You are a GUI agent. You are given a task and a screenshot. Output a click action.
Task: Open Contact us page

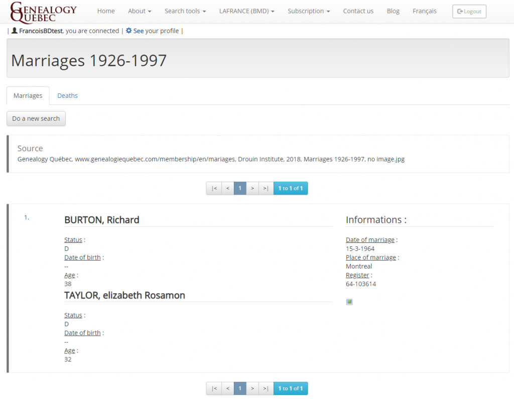358,11
